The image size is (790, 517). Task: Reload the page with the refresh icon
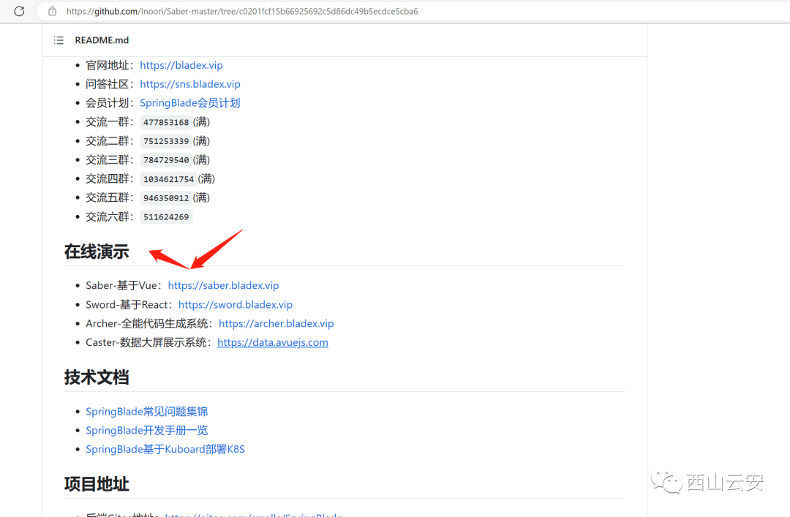click(x=19, y=11)
